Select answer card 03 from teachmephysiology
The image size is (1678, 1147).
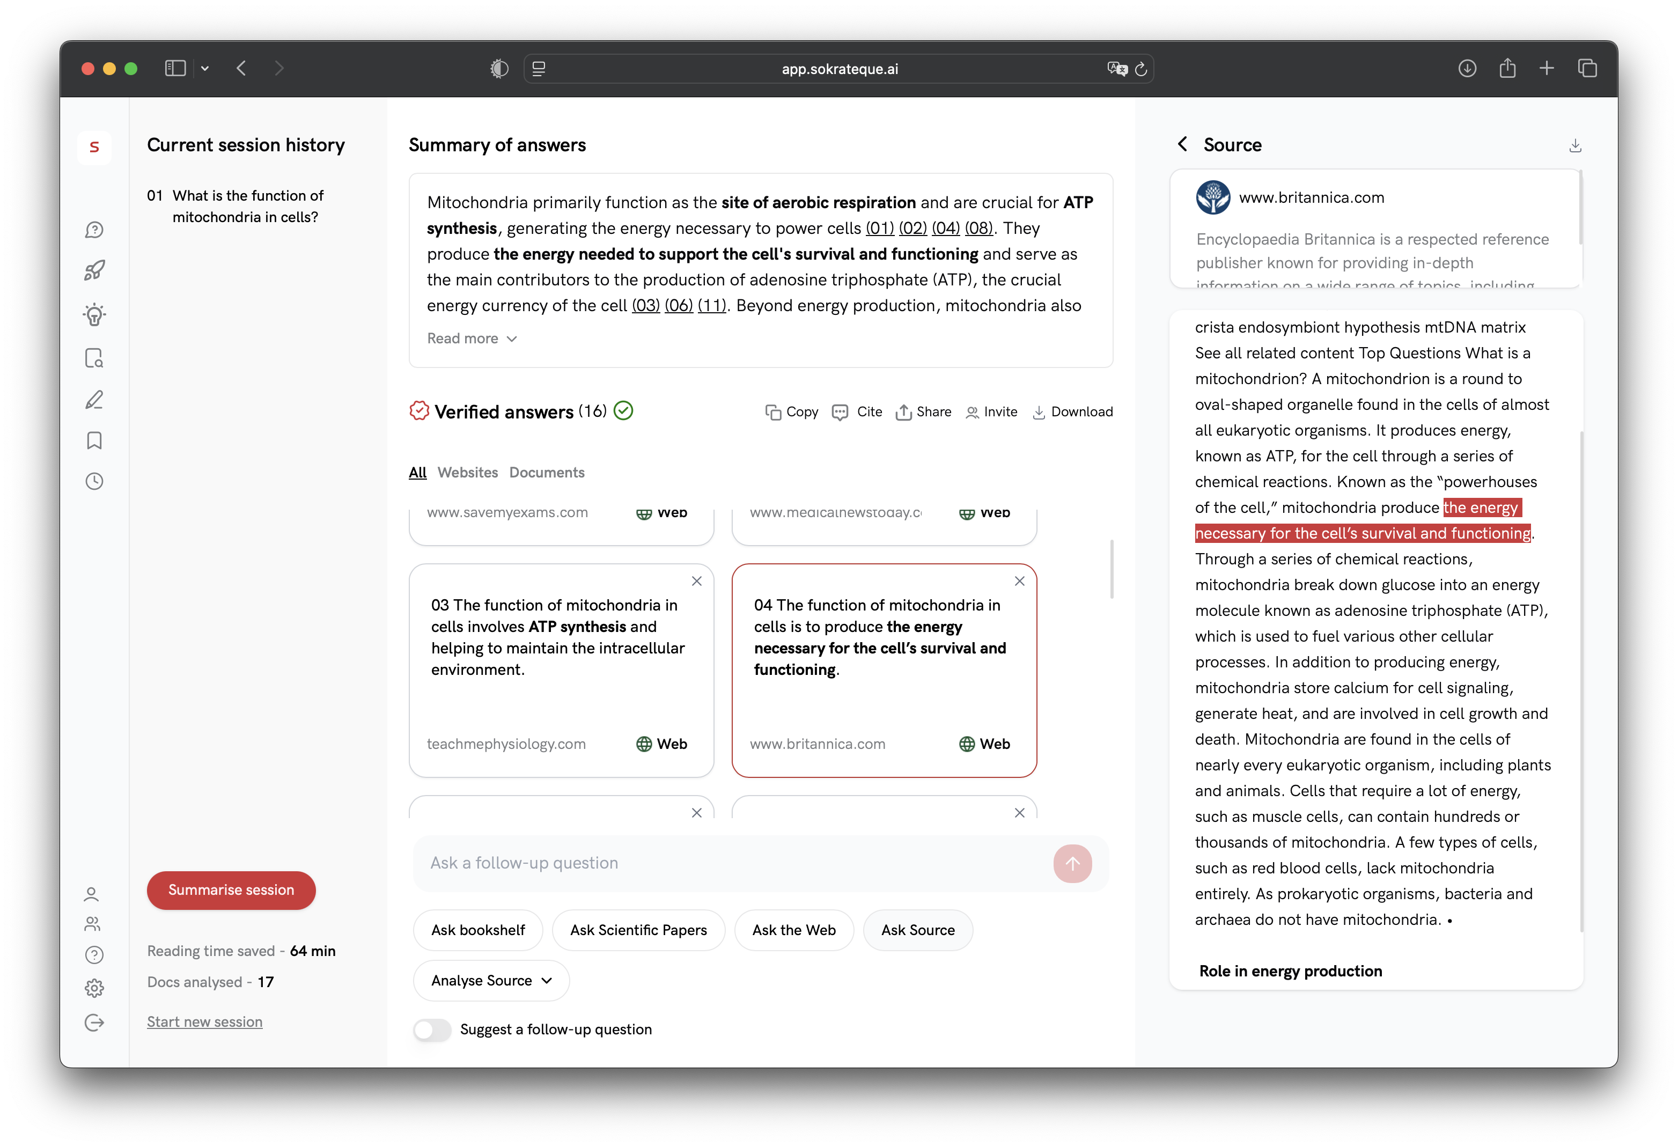point(561,670)
